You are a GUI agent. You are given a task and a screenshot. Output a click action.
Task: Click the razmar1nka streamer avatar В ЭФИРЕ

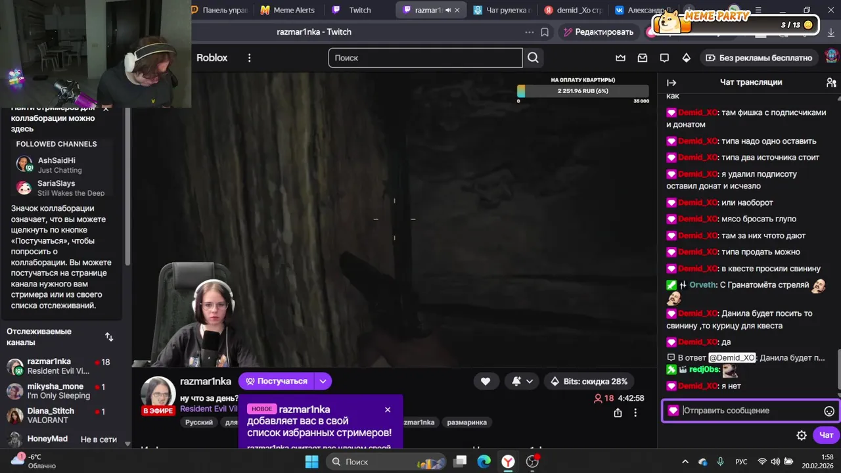[158, 396]
